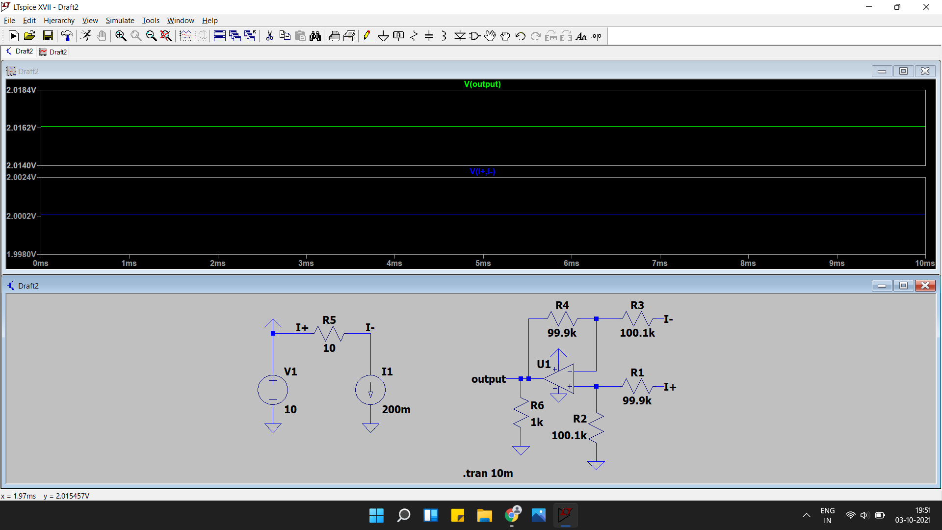Click the Halt simulation hand icon
The height and width of the screenshot is (530, 942).
[102, 36]
